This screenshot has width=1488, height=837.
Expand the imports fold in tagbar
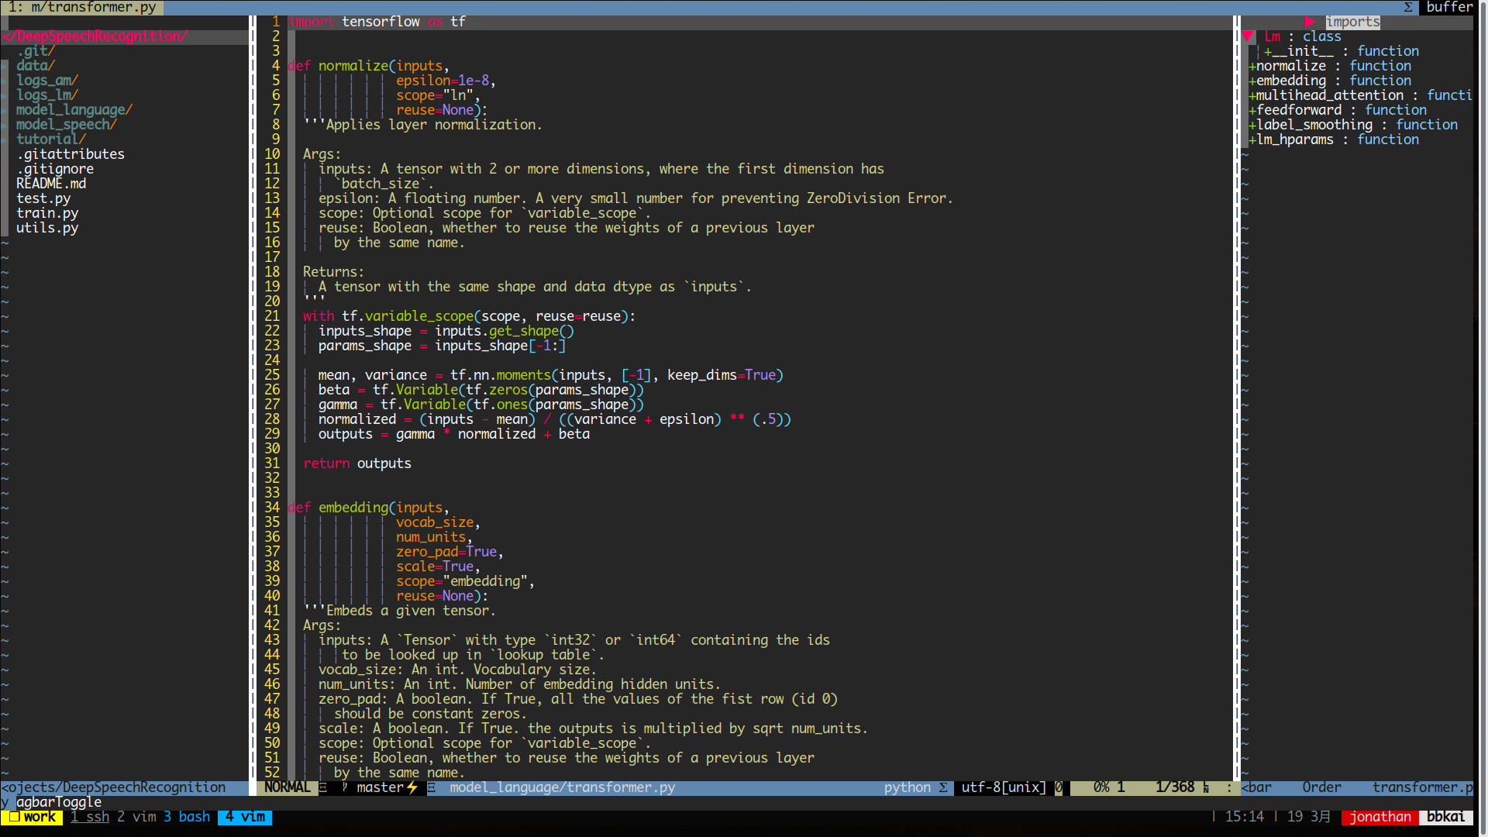click(1310, 22)
